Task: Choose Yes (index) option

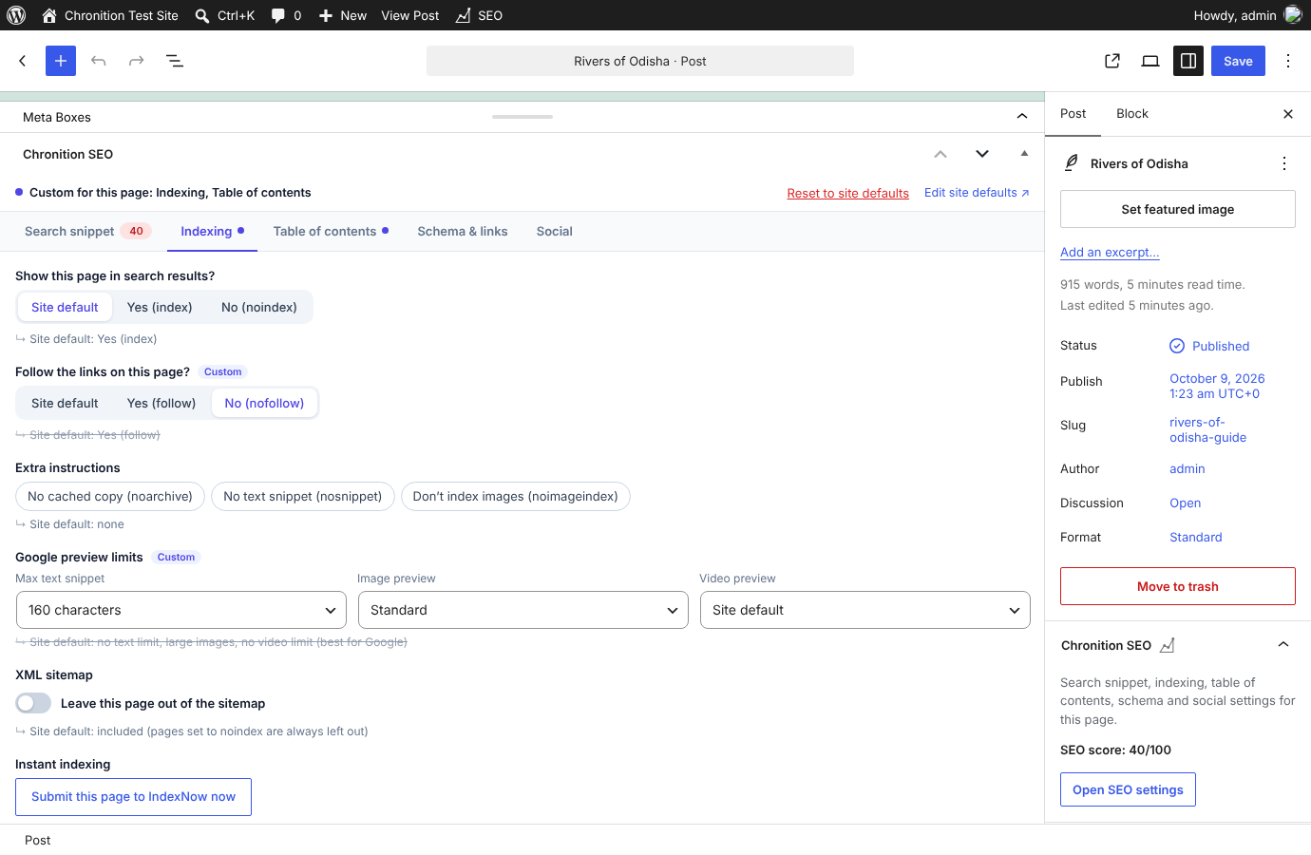Action: (x=160, y=307)
